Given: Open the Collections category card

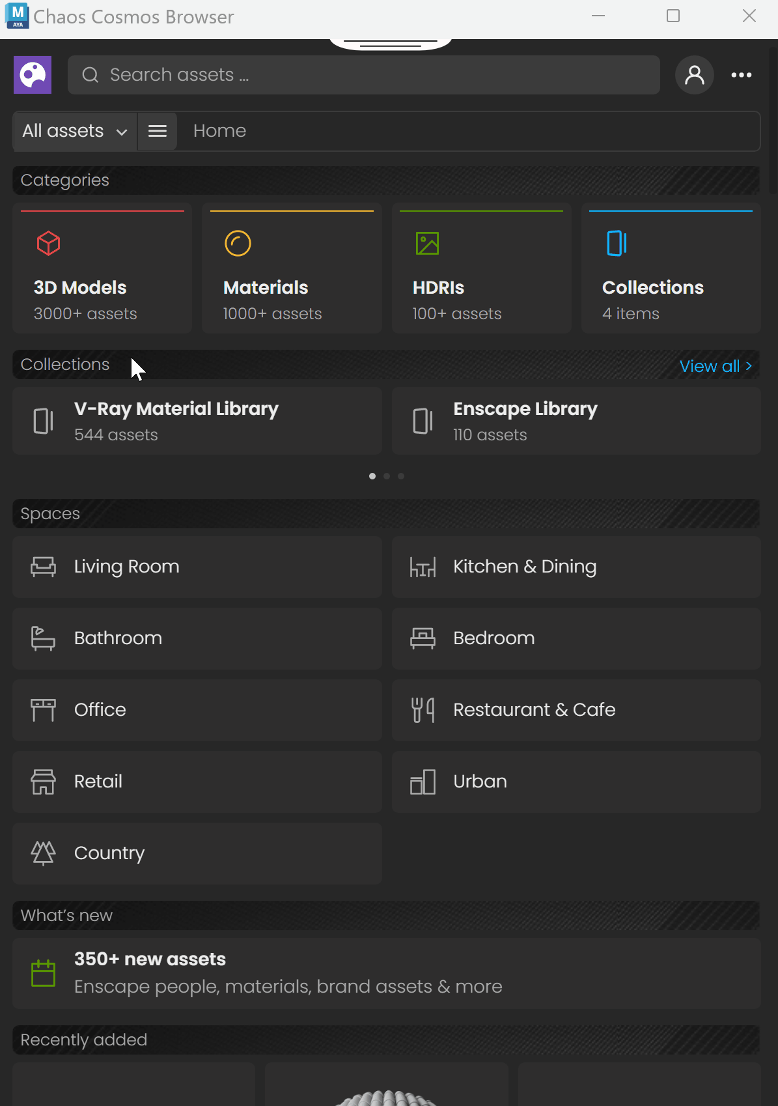Looking at the screenshot, I should click(x=671, y=268).
